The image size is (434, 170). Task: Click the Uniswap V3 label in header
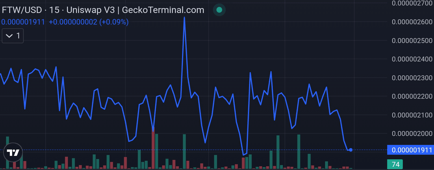pyautogui.click(x=91, y=10)
